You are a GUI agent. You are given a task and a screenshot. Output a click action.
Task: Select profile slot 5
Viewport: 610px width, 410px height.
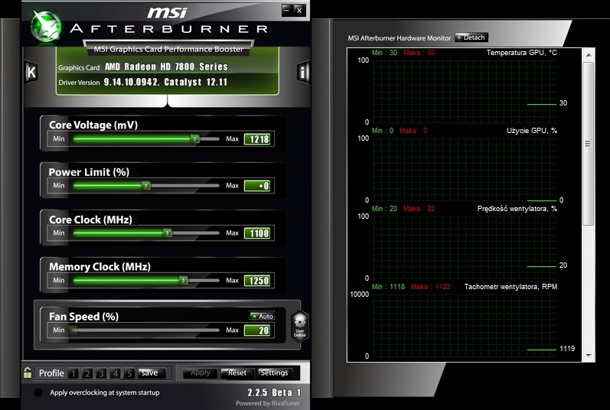point(129,373)
